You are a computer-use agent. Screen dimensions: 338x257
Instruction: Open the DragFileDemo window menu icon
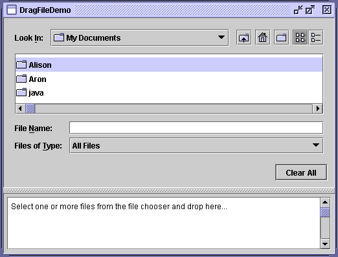coord(12,10)
